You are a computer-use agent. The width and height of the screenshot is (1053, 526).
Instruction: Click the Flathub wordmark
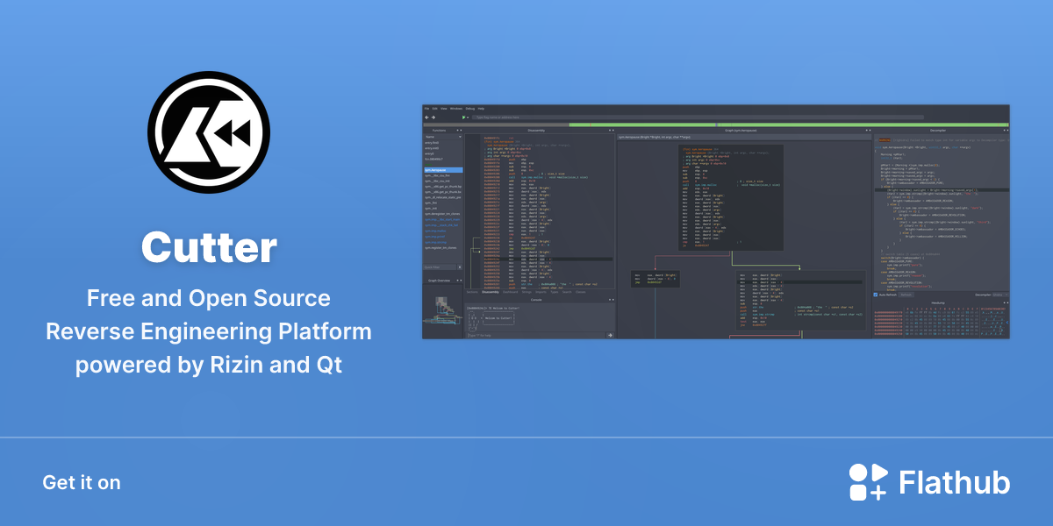955,482
